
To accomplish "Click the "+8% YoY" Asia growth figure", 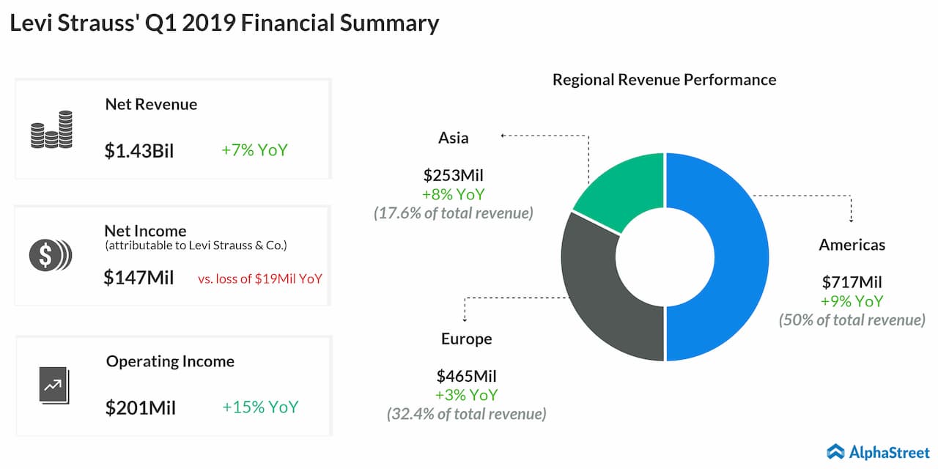I will tap(454, 194).
